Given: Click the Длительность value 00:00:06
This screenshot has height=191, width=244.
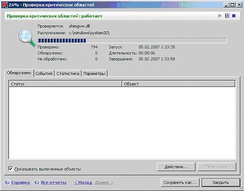Looking at the screenshot, I should pos(147,53).
